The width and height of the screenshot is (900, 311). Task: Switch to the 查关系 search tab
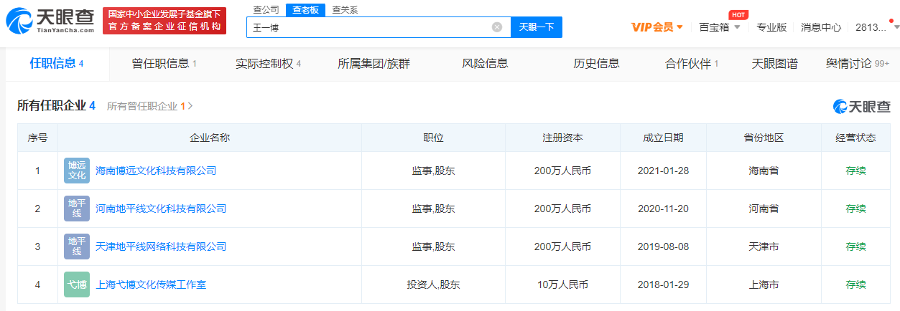click(345, 9)
